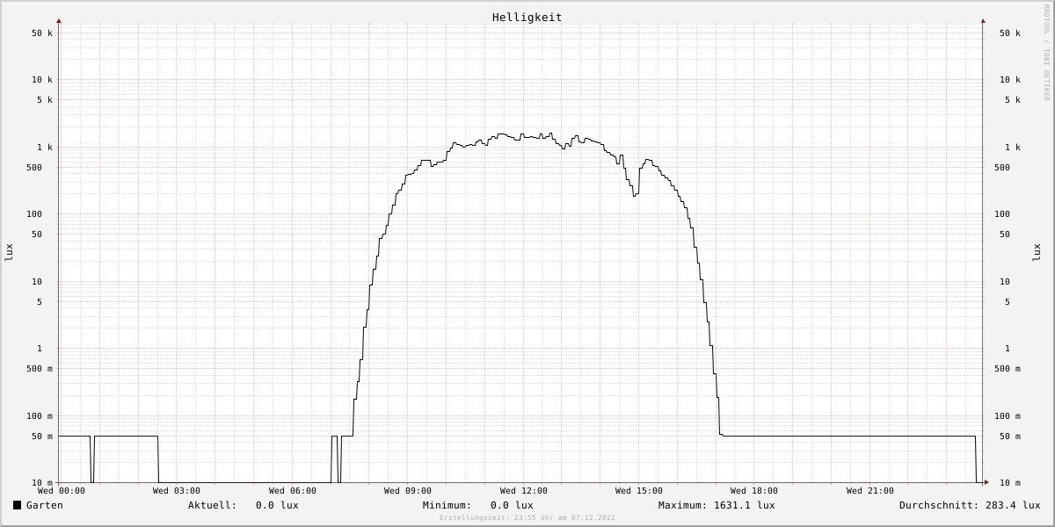Viewport: 1055px width, 527px height.
Task: Select the Minimum 0.0 lux value
Action: coord(512,505)
